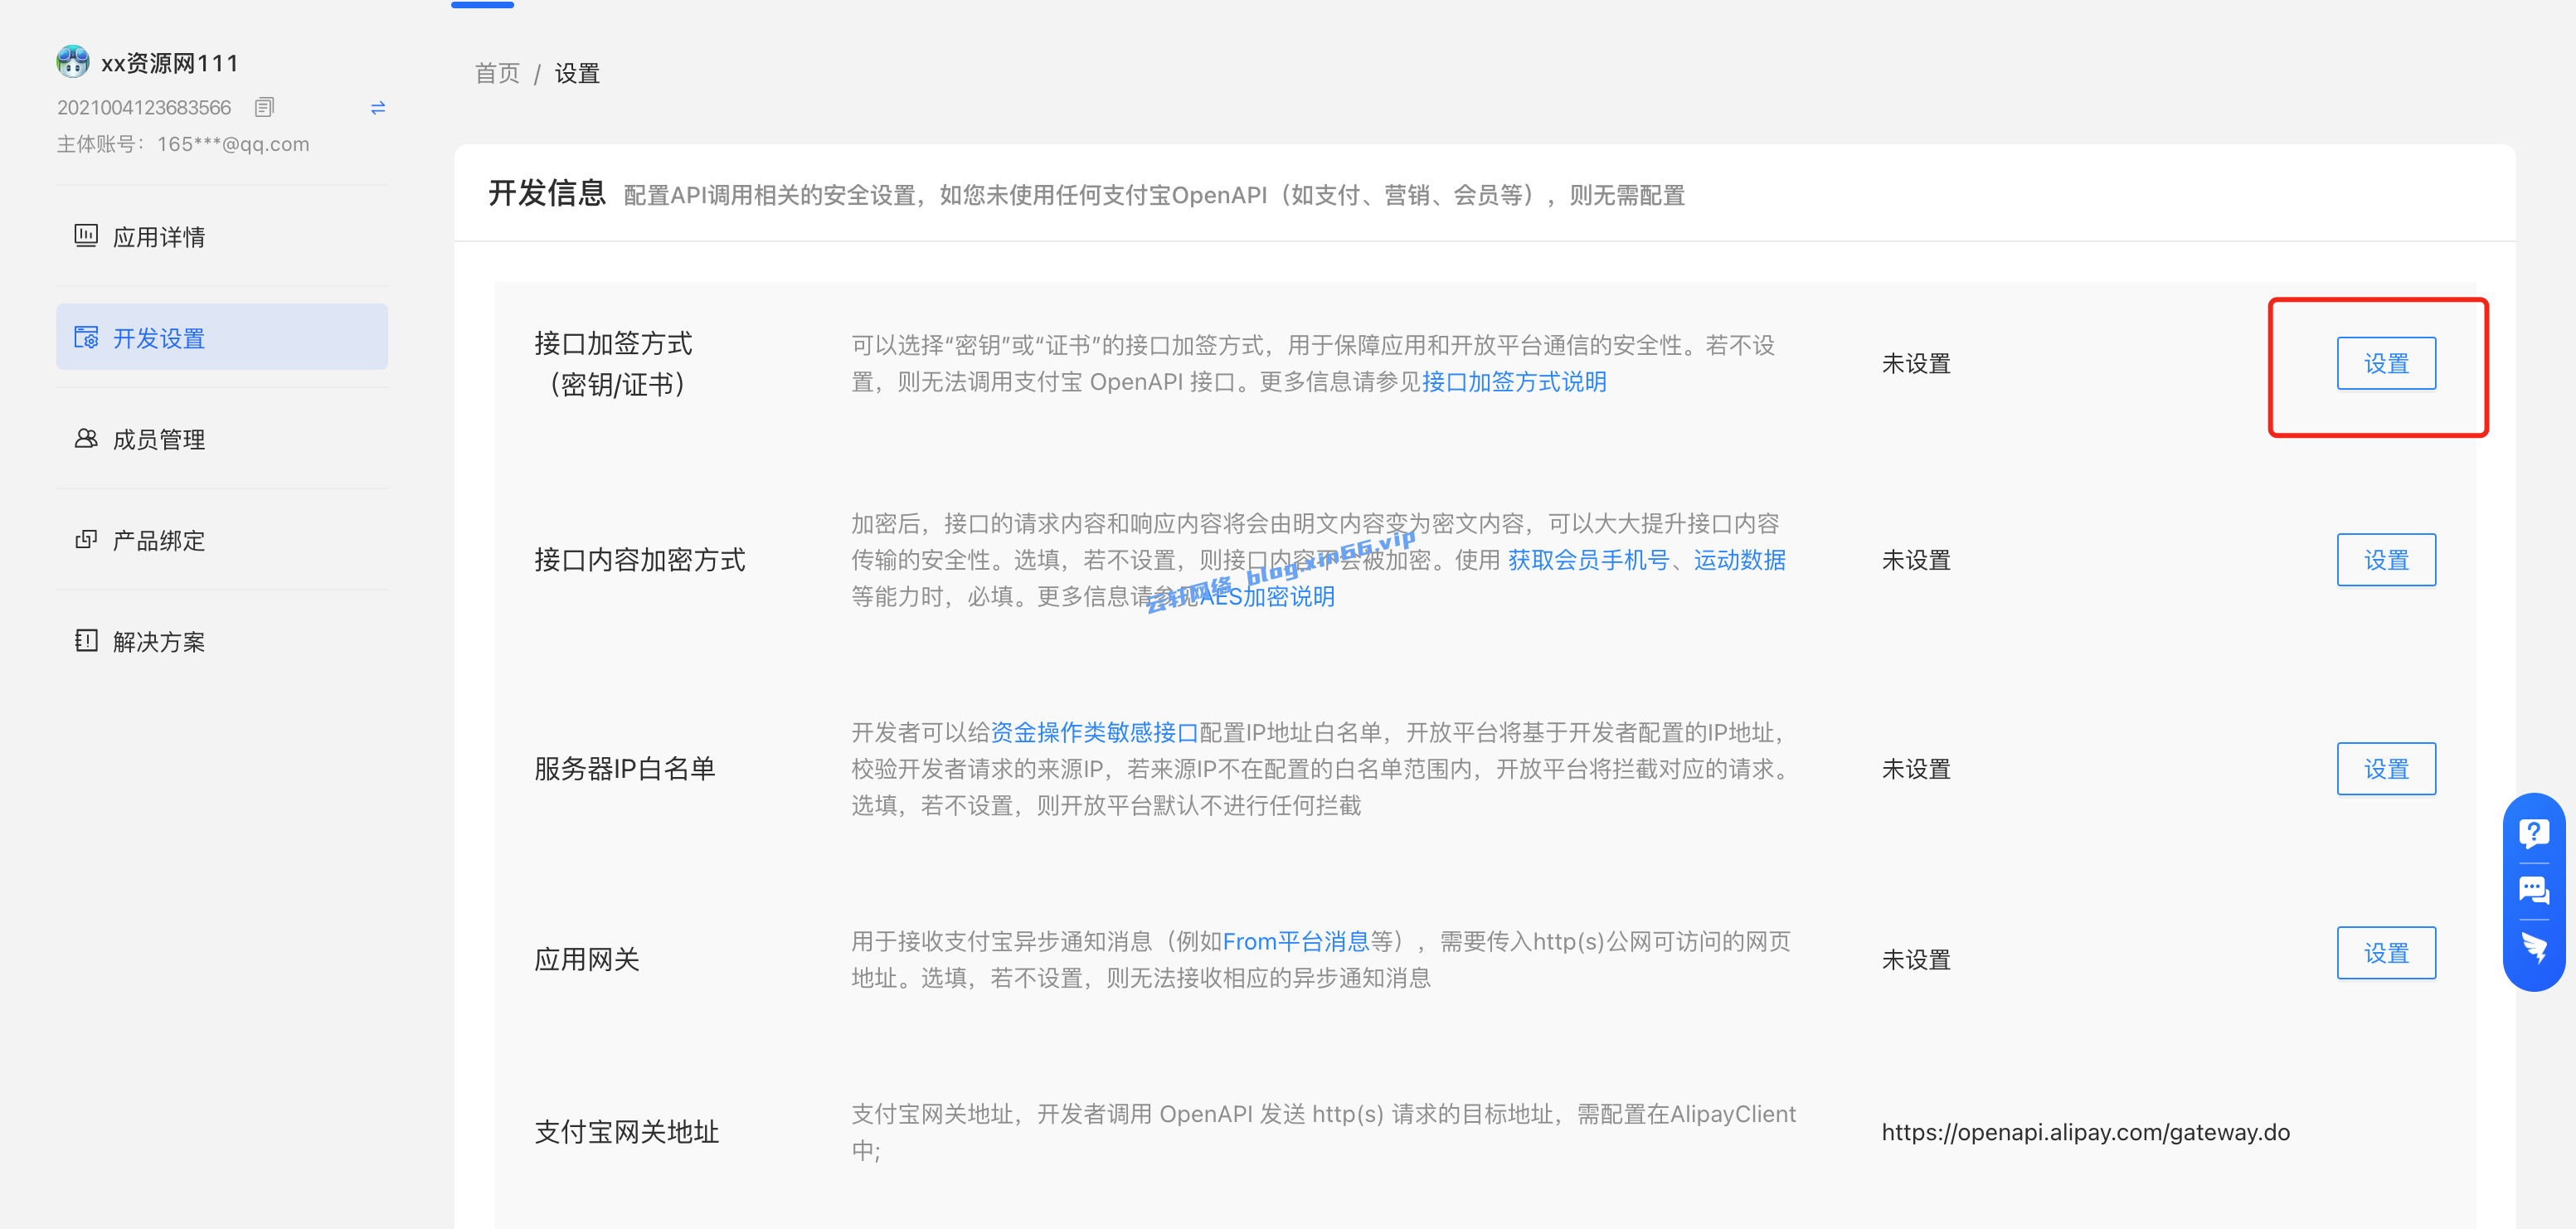Click the 支付宝网关地址 row label
Viewport: 2576px width, 1229px height.
click(x=627, y=1133)
